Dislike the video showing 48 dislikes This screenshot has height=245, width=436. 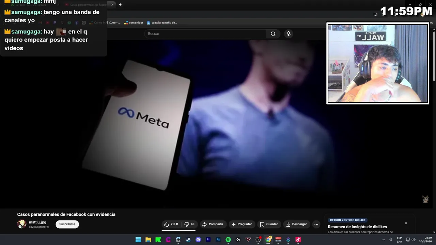coord(189,224)
